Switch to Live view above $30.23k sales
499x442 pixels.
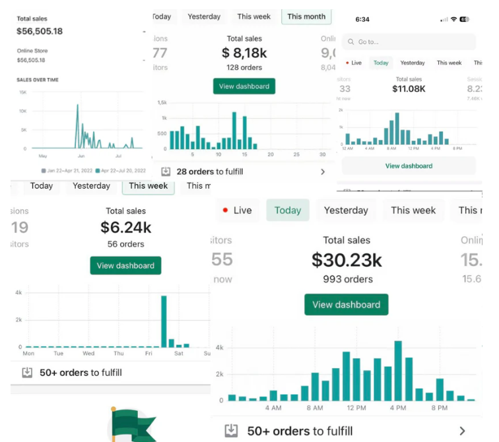(x=238, y=210)
